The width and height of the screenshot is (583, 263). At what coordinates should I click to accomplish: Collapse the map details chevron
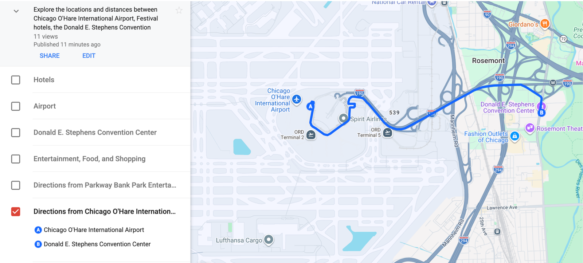click(16, 11)
